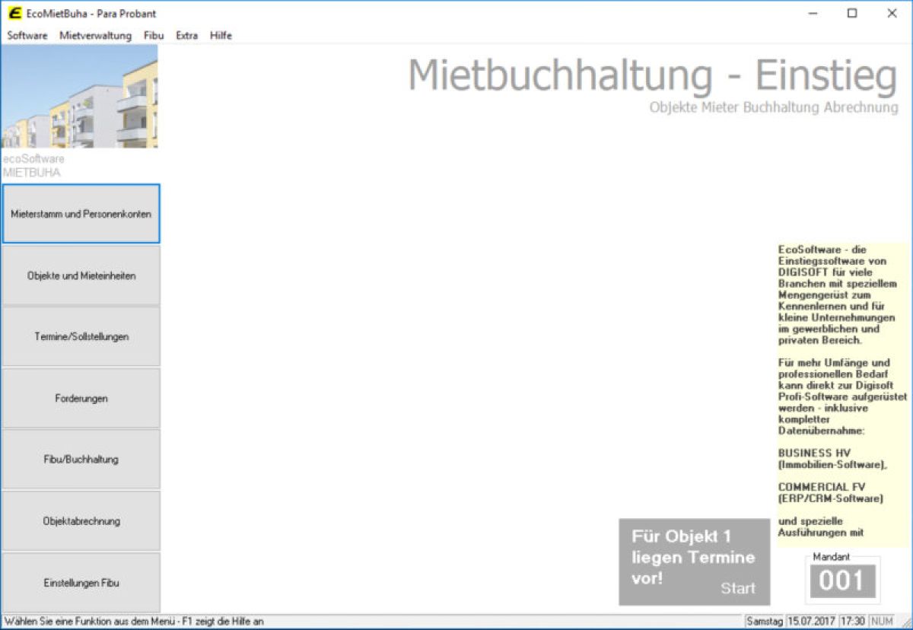Open the Software menu

[27, 35]
